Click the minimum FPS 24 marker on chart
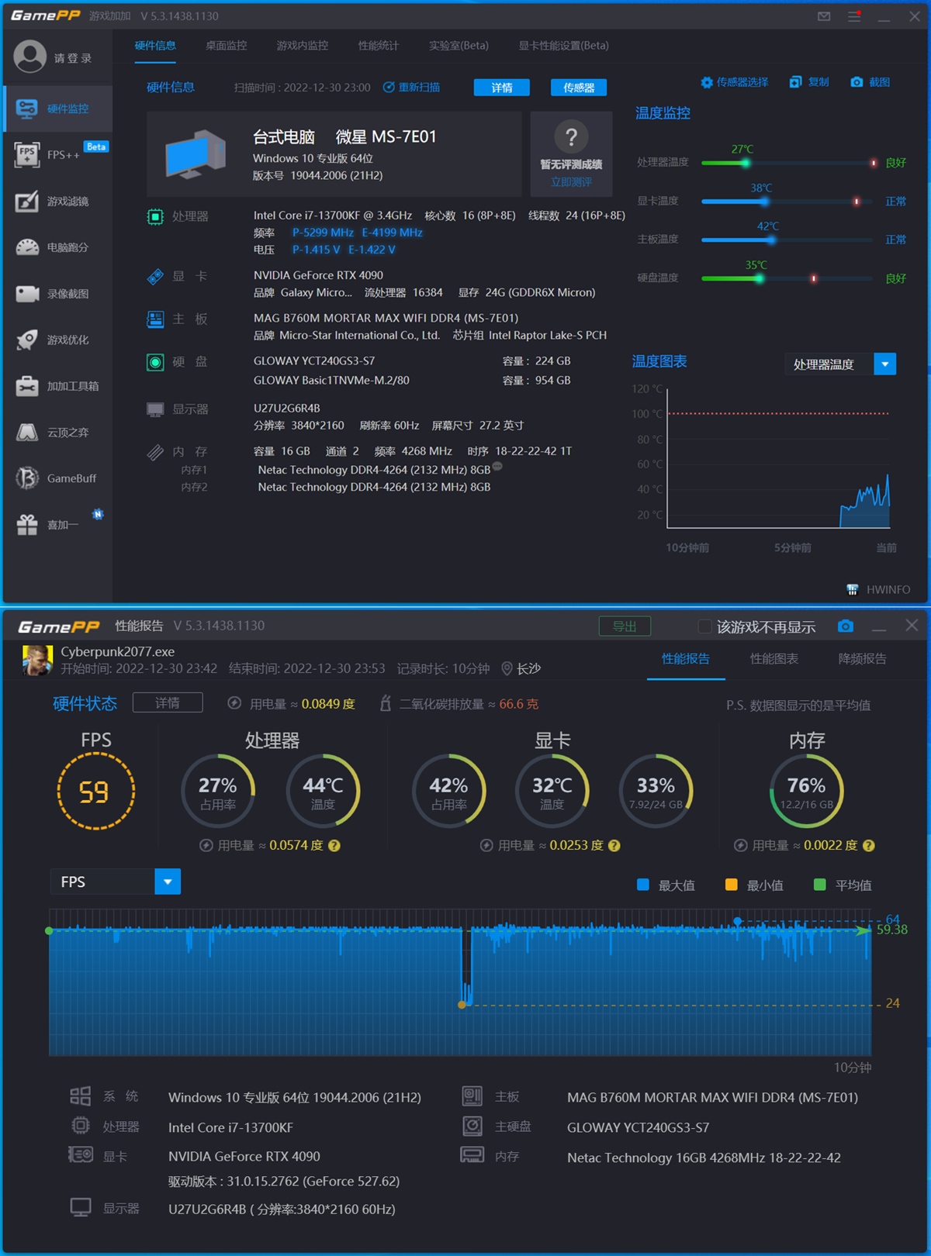 tap(462, 1005)
